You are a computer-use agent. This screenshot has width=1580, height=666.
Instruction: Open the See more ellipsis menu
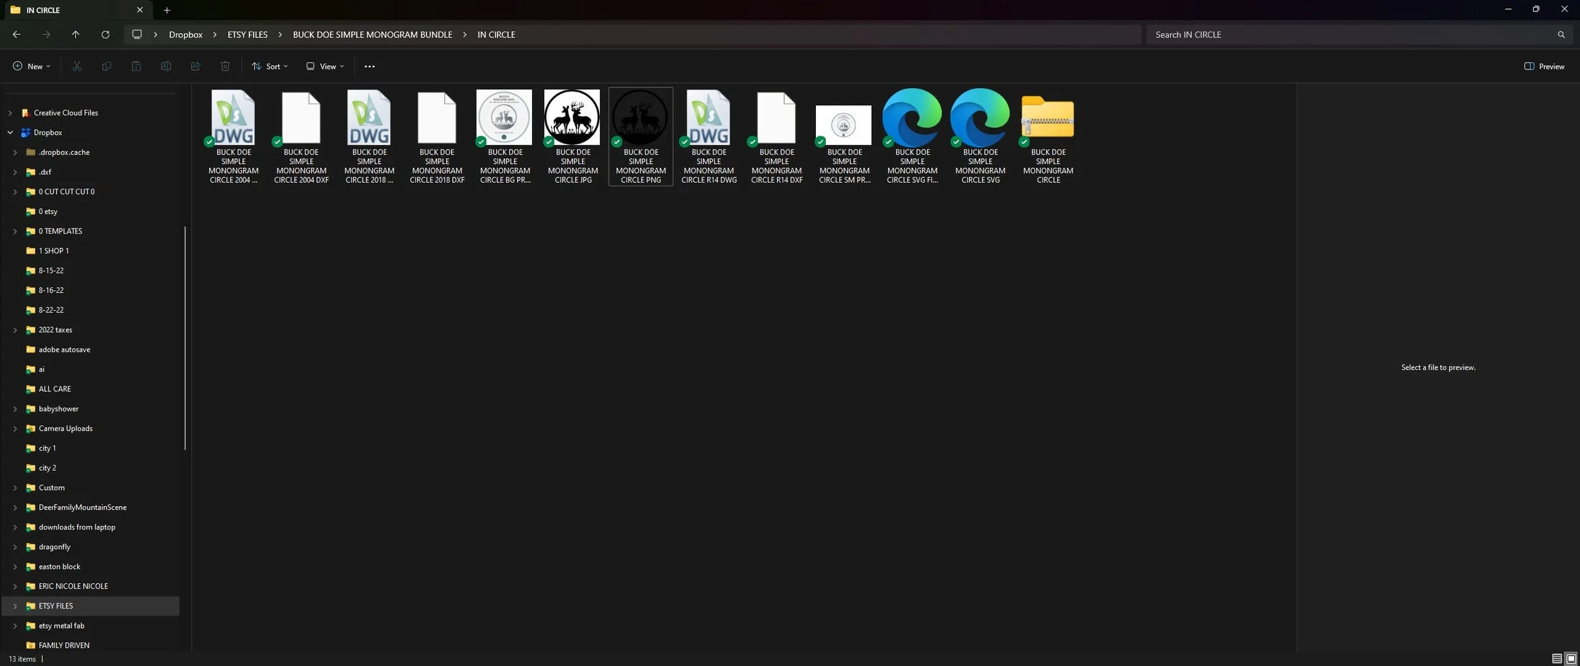[370, 66]
